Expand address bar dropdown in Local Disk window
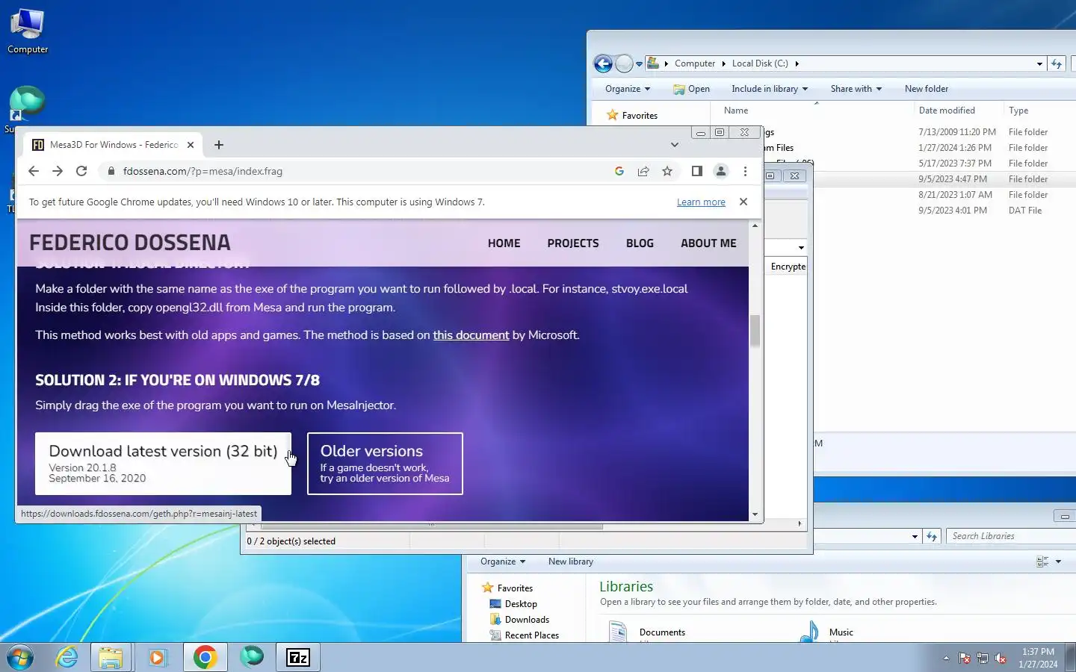The height and width of the screenshot is (672, 1076). click(1039, 64)
